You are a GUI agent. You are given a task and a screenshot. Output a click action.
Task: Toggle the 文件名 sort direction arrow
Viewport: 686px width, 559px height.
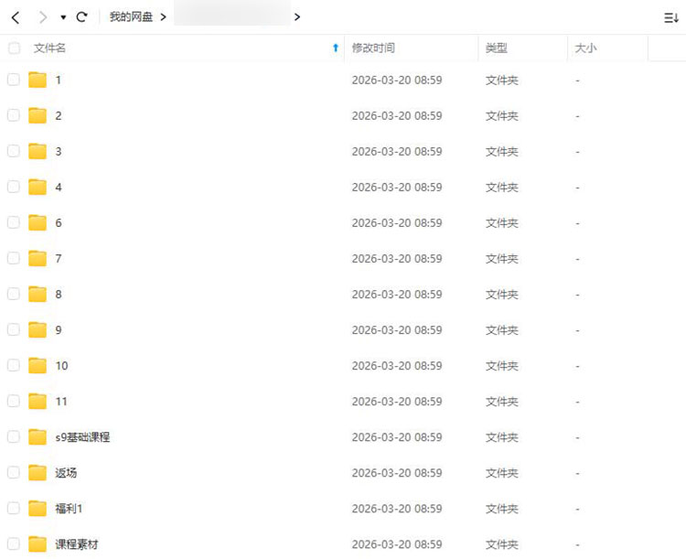pyautogui.click(x=335, y=48)
